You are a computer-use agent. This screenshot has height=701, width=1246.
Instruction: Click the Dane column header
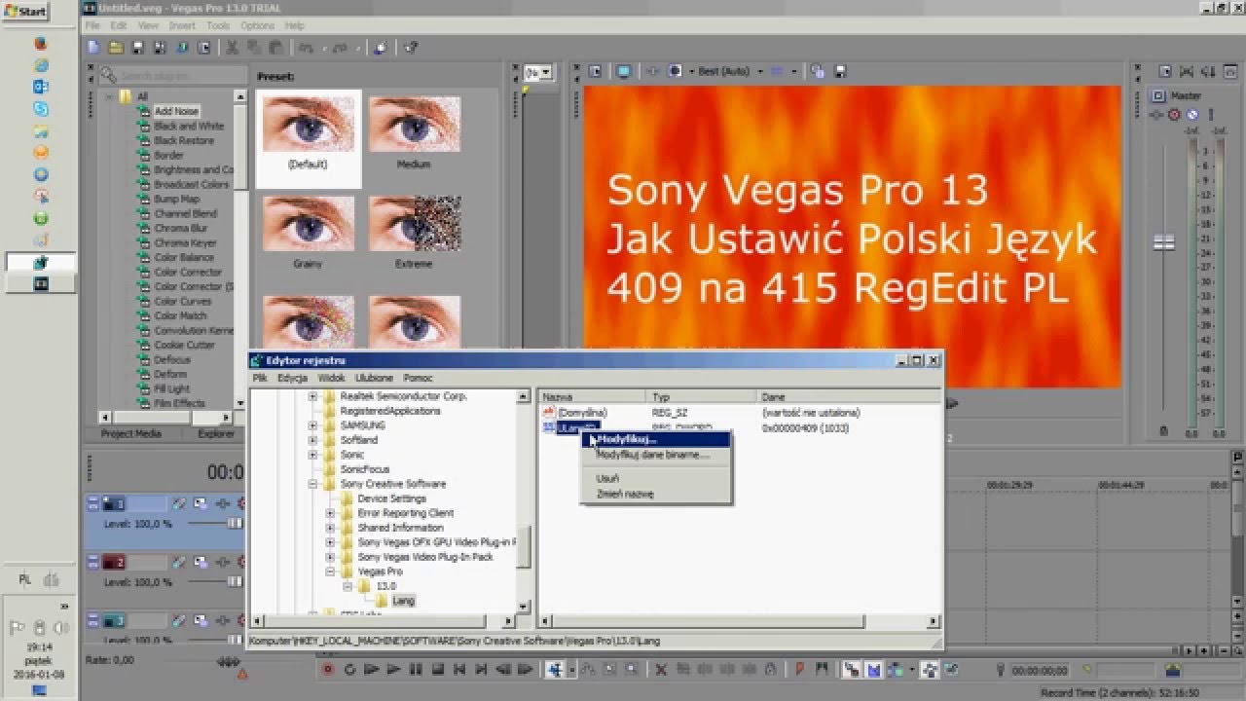point(847,397)
